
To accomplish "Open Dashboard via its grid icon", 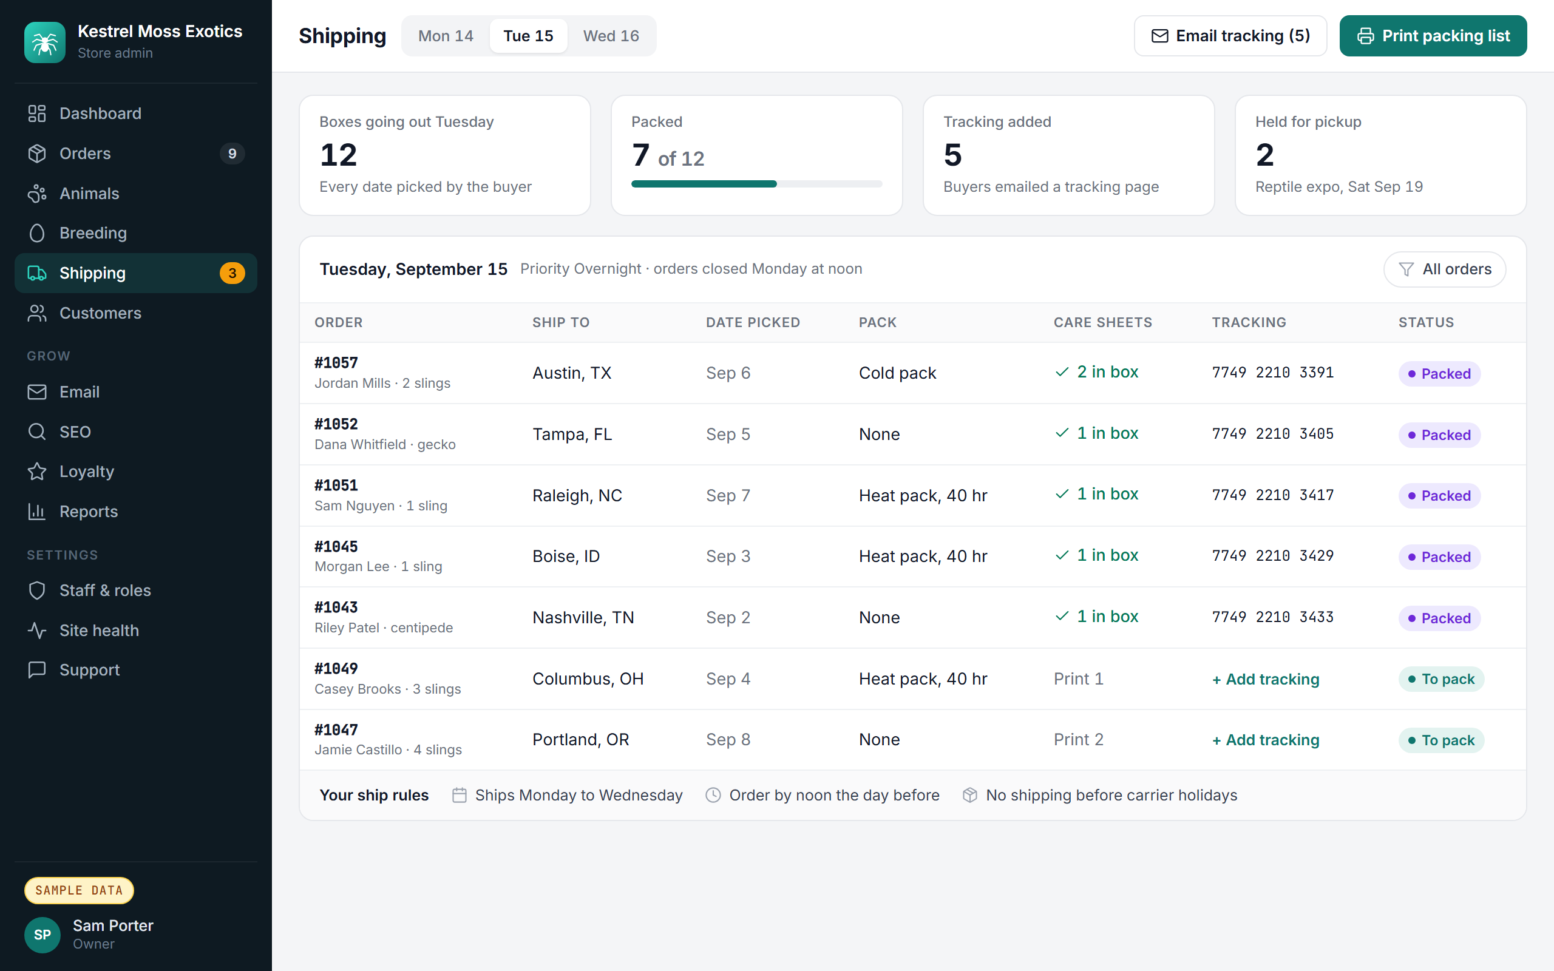I will pos(37,113).
